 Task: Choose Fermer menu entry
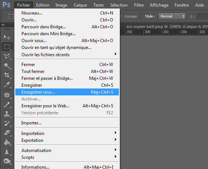click(67, 65)
